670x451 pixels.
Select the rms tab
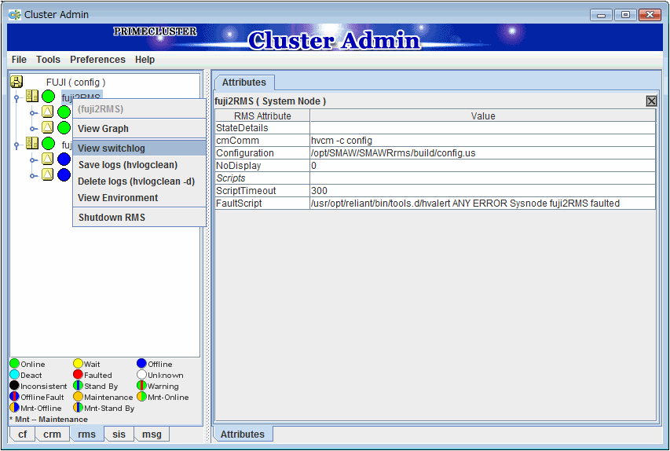(86, 434)
